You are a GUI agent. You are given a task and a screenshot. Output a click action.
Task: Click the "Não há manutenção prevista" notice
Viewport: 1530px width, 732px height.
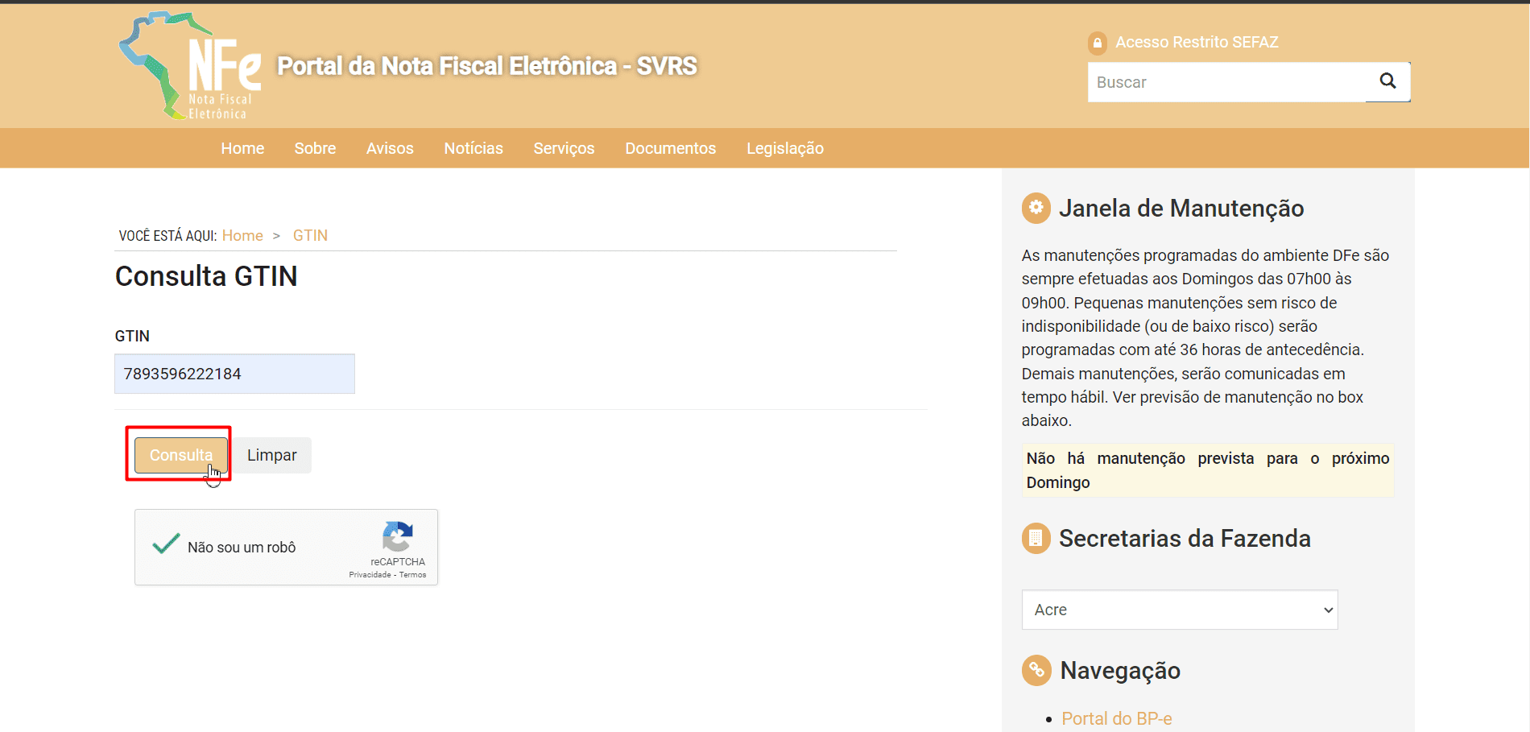tap(1208, 470)
